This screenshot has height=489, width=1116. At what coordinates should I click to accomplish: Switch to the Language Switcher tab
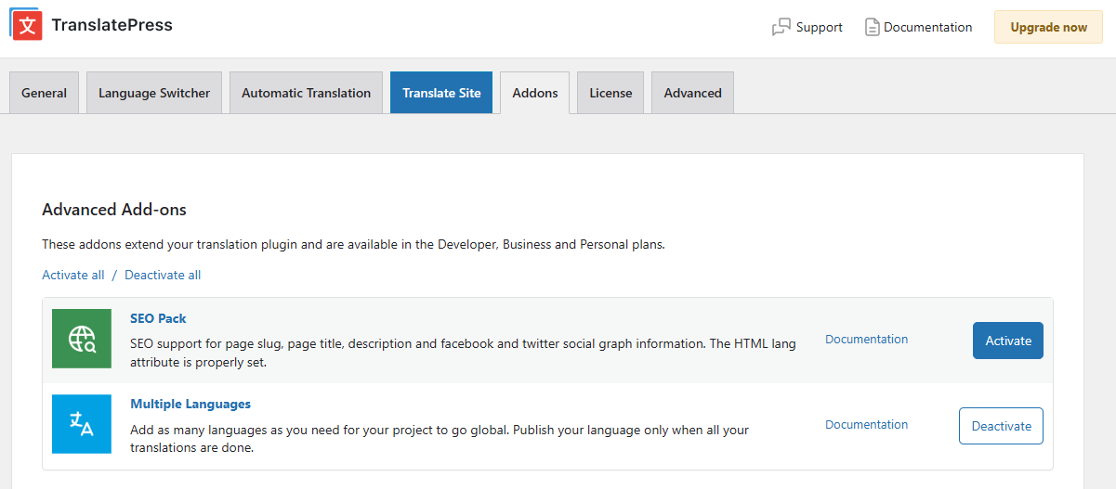[154, 93]
